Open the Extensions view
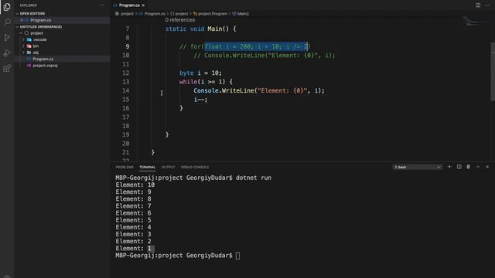This screenshot has height=278, width=495. point(7,69)
